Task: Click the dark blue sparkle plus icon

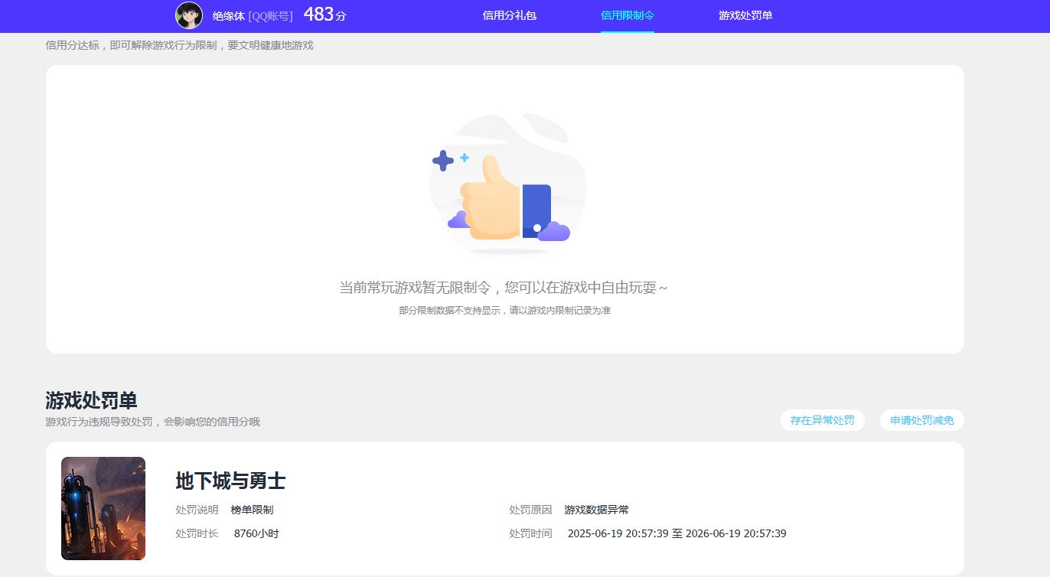Action: tap(442, 161)
